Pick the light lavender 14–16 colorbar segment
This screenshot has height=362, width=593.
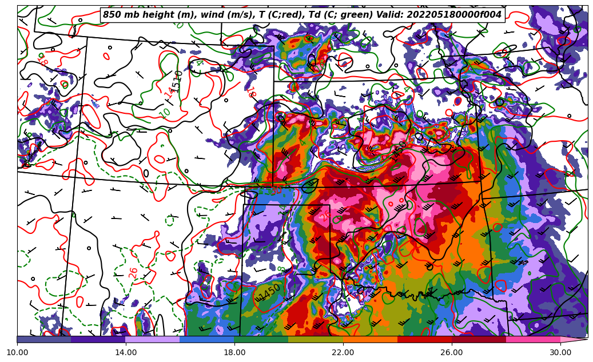click(x=153, y=339)
